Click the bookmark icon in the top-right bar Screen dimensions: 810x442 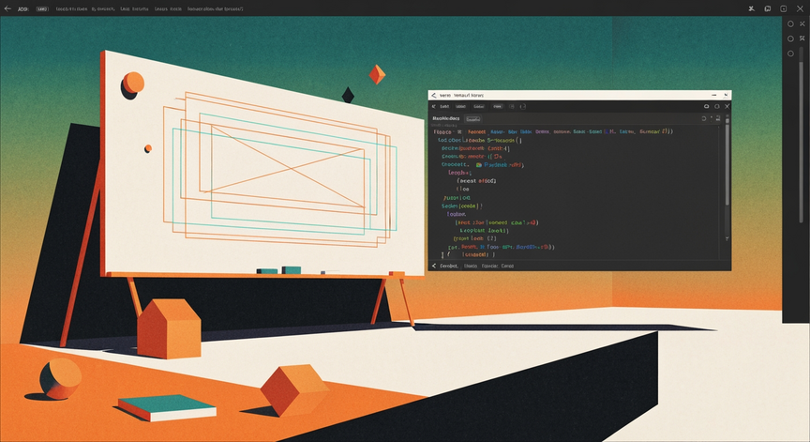768,8
